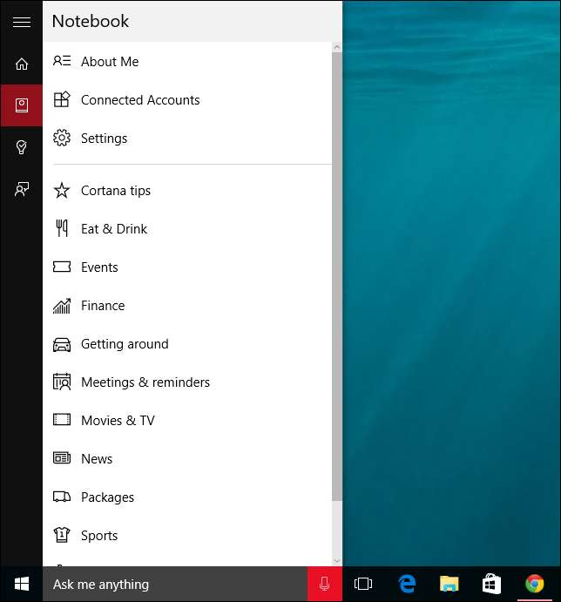Open Task View from the taskbar

click(x=363, y=584)
